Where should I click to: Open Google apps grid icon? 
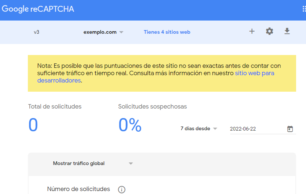click(304, 9)
